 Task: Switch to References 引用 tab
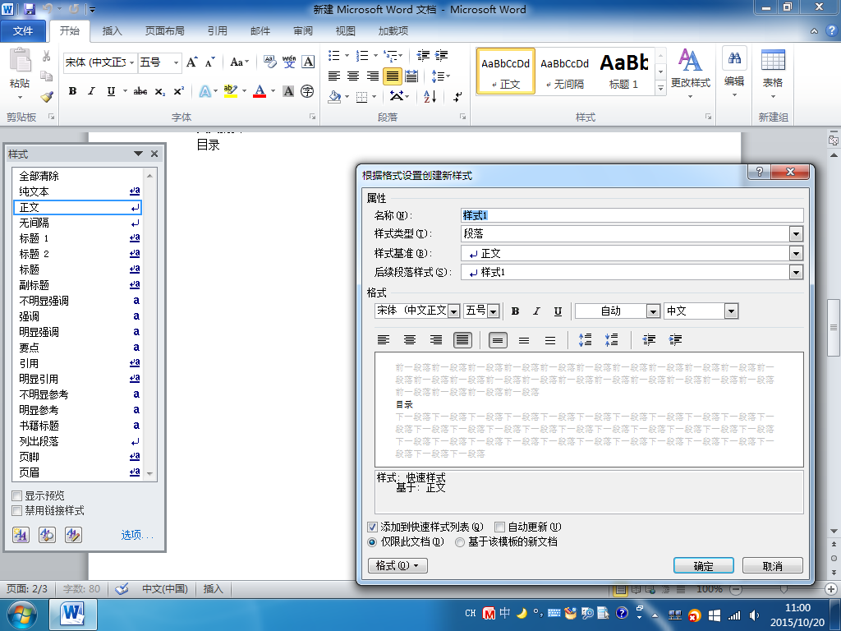pyautogui.click(x=217, y=31)
